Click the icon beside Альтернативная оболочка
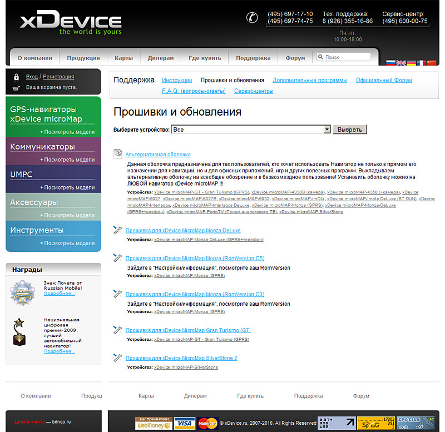The image size is (445, 432). pos(118,153)
